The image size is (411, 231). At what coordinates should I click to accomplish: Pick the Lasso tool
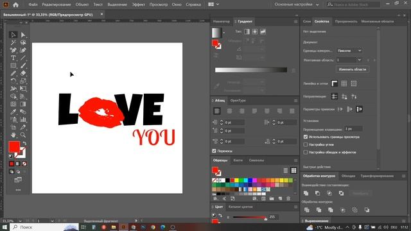(23, 42)
